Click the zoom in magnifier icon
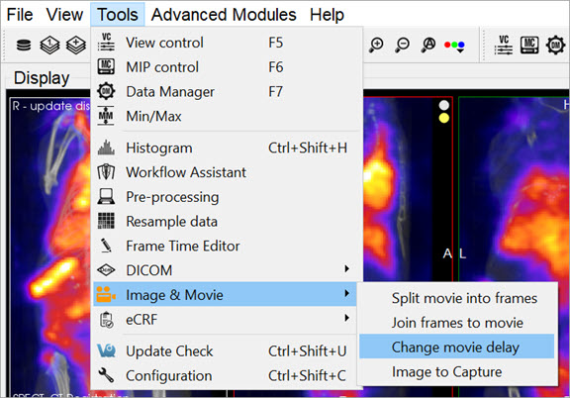Screen dimensions: 570x398 coord(376,46)
